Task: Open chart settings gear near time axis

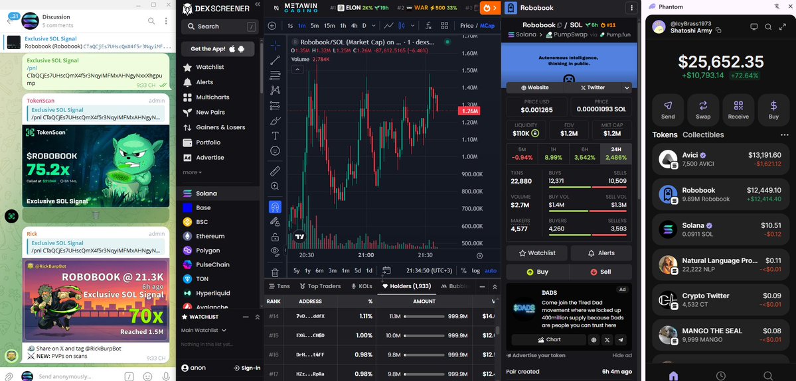Action: [x=480, y=255]
